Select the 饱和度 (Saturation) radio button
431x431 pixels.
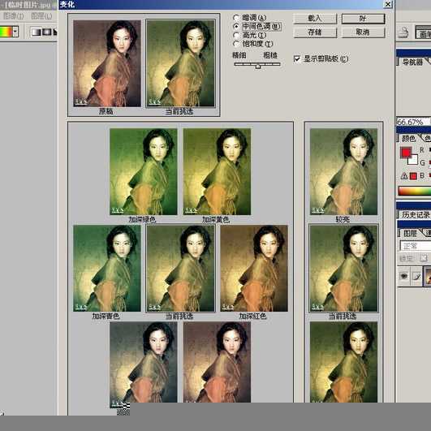[236, 44]
